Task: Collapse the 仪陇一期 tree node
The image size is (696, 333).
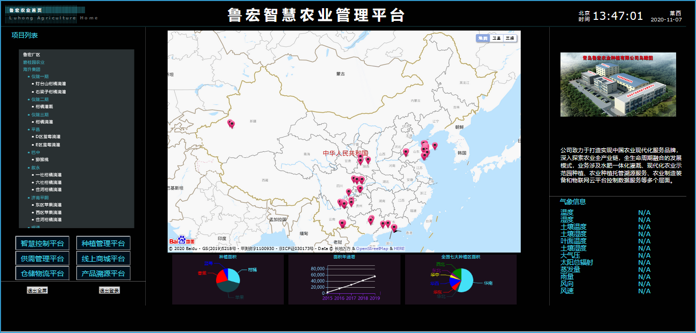Action: tap(40, 76)
